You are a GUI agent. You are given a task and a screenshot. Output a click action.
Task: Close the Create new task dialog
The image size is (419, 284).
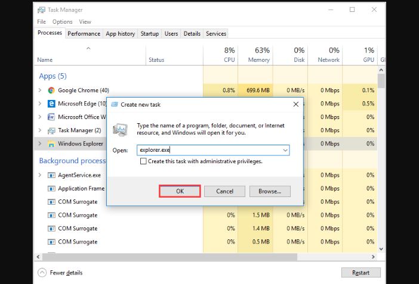(296, 104)
